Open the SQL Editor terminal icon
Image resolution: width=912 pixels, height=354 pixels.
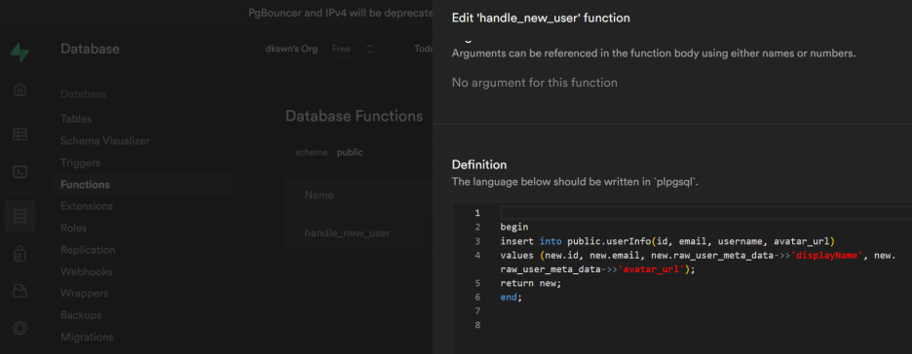[x=19, y=172]
